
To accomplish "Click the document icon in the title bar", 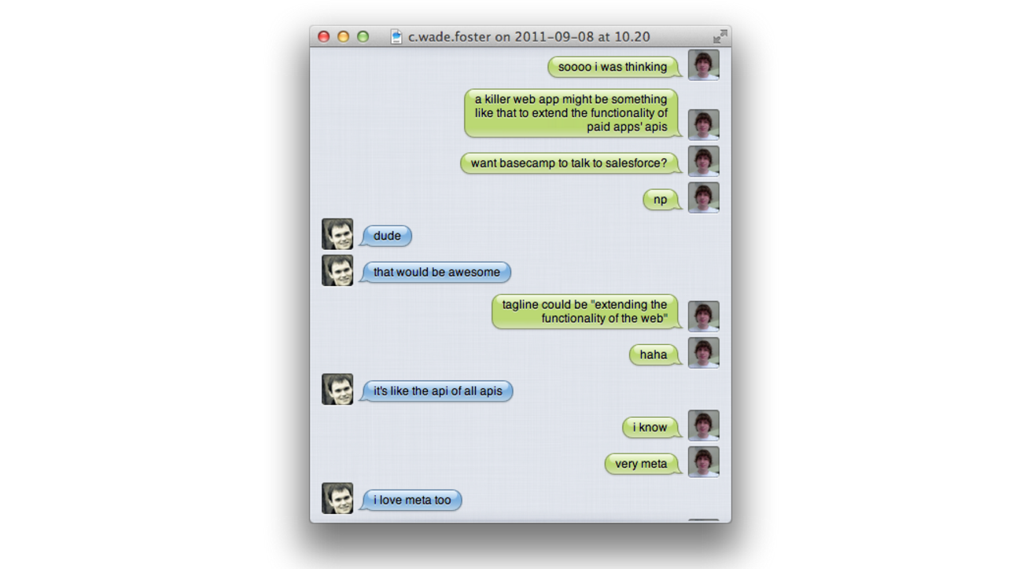I will click(396, 37).
